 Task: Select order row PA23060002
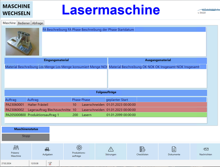coord(106,110)
